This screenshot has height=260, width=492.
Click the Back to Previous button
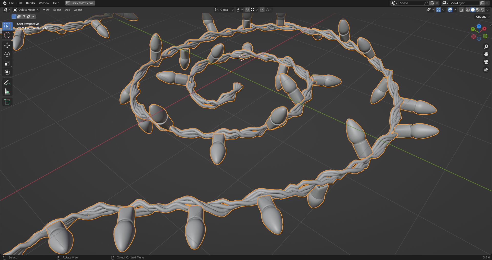tap(80, 3)
